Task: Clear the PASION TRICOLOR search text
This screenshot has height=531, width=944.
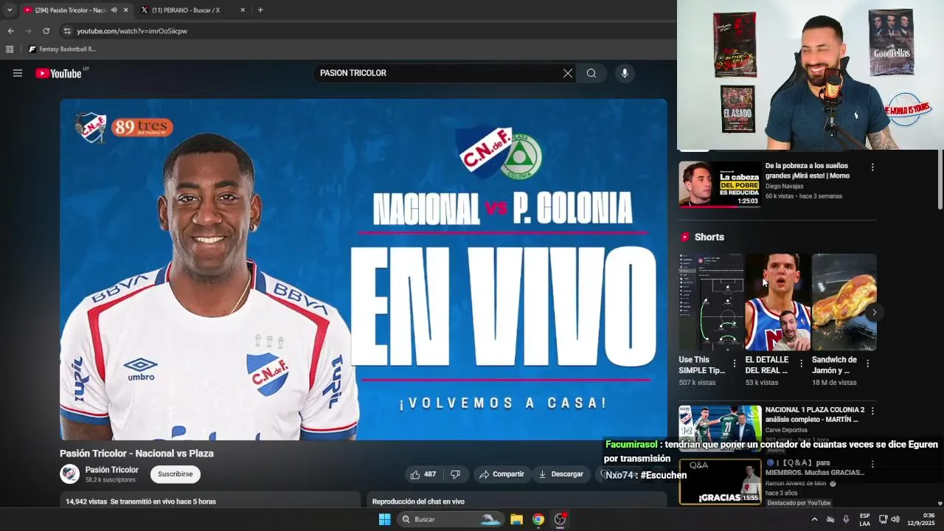Action: pos(568,73)
